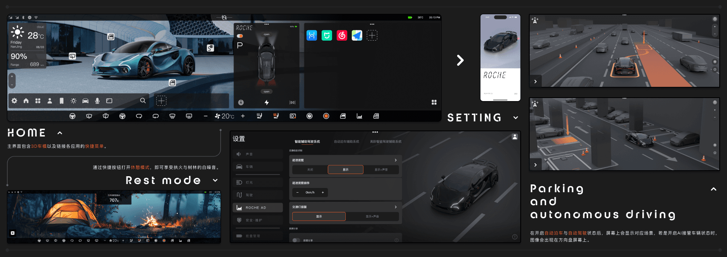727x257 pixels.
Task: Launch the blue H app icon
Action: coord(312,35)
